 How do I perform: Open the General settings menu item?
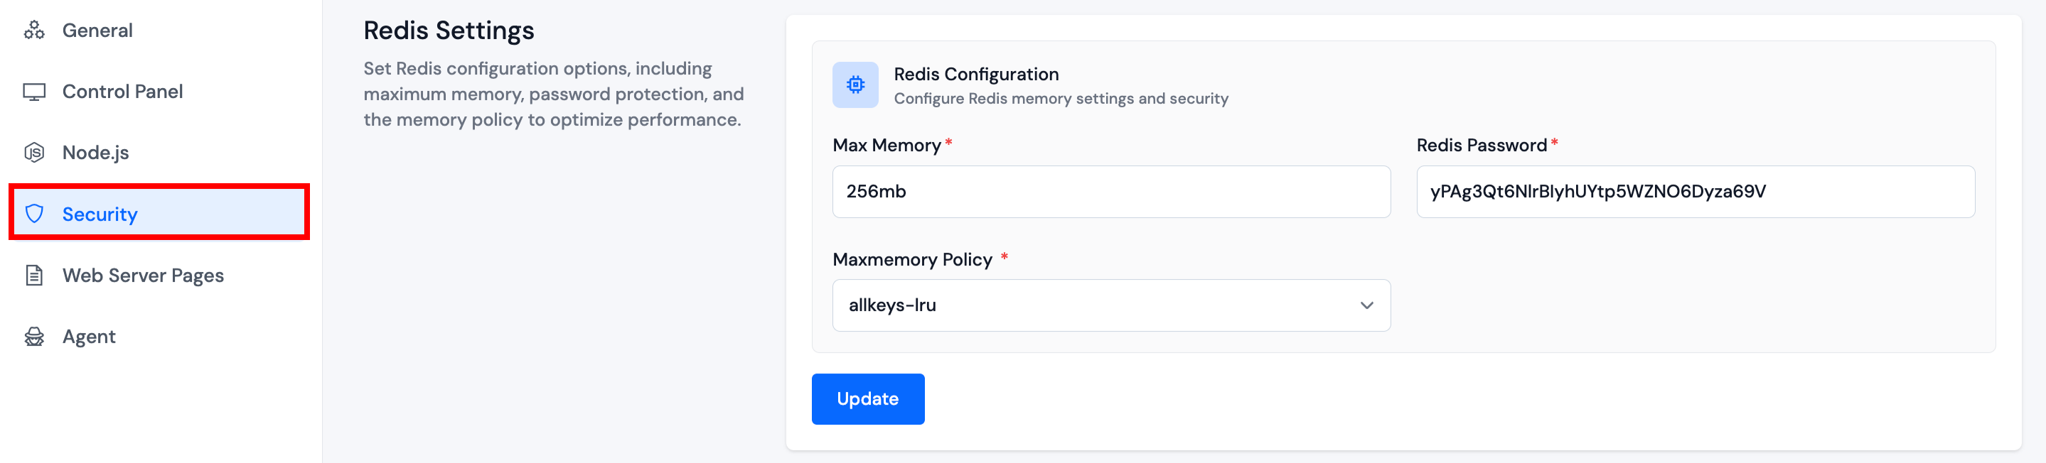[x=97, y=30]
